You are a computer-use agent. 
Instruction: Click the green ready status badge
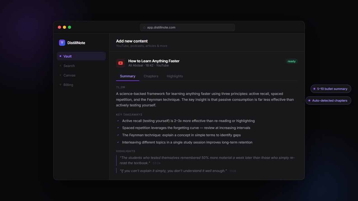click(x=291, y=61)
